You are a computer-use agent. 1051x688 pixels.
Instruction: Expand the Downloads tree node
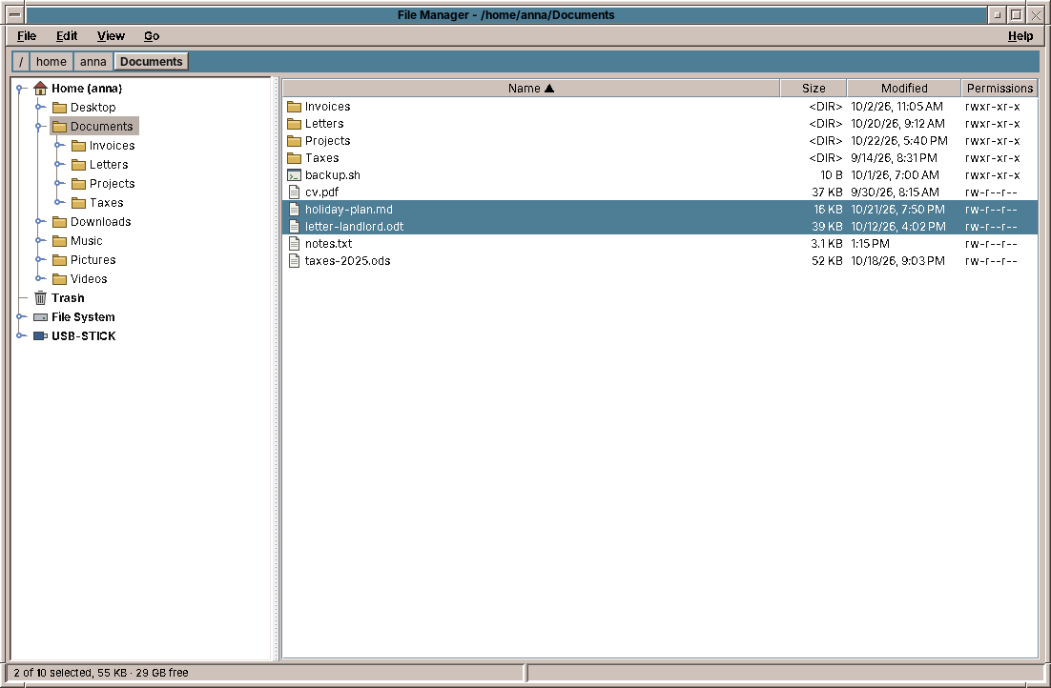[39, 222]
